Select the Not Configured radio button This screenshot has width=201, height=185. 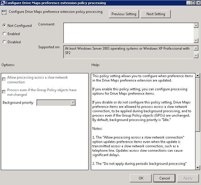pyautogui.click(x=4, y=25)
